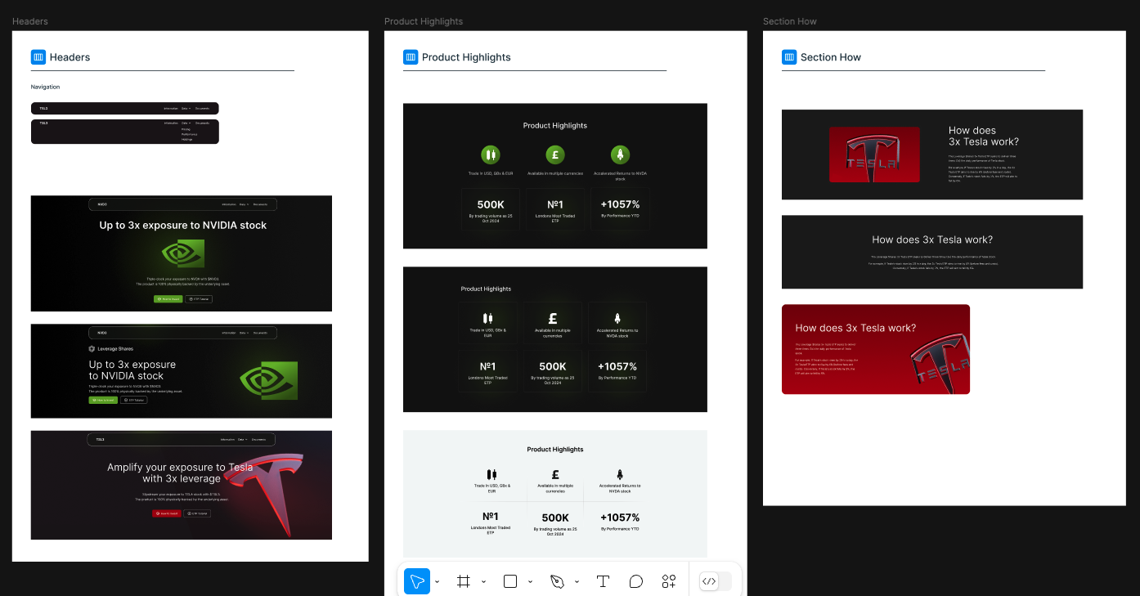
Task: Select two-line 'How does 3x Tesla work?' heading
Action: 984,136
